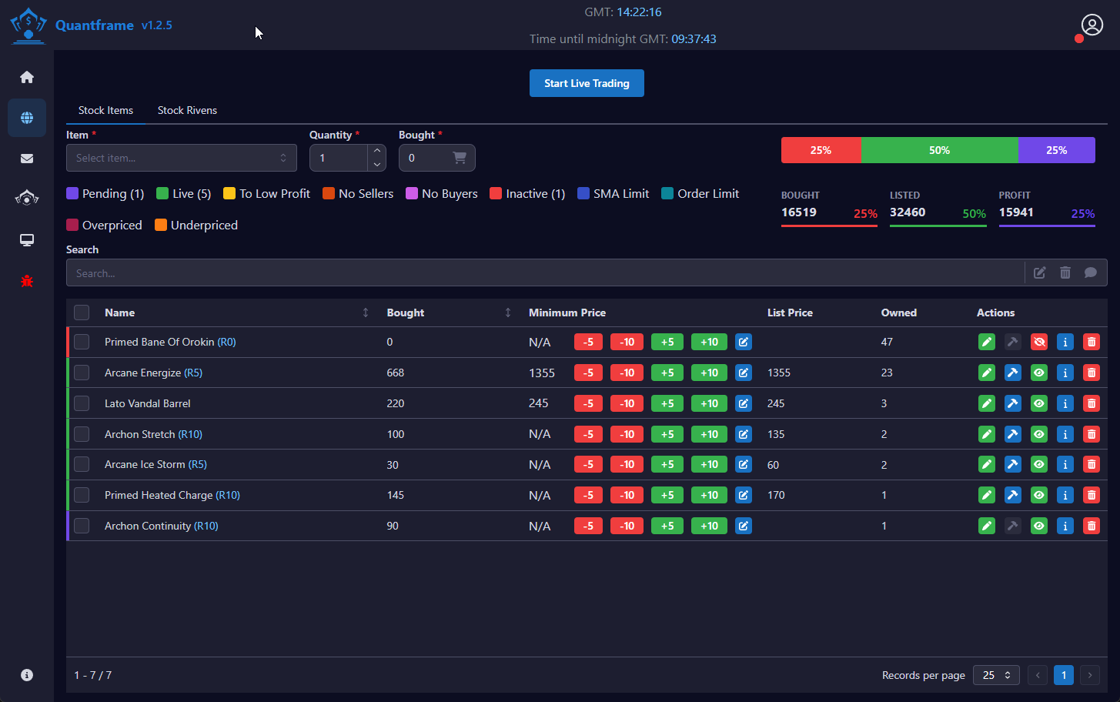Click the green sell pencil for Lato Vandal Barrel
Viewport: 1120px width, 702px height.
point(987,403)
